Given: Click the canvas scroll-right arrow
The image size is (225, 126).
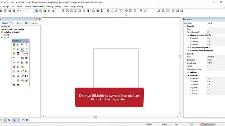Looking at the screenshot, I should 178,117.
